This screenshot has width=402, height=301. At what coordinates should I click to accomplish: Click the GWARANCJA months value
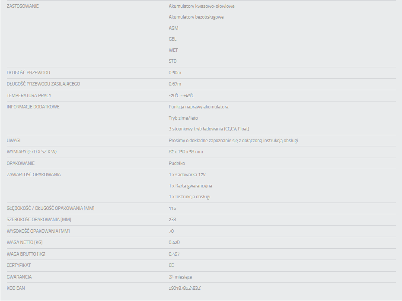pyautogui.click(x=180, y=277)
